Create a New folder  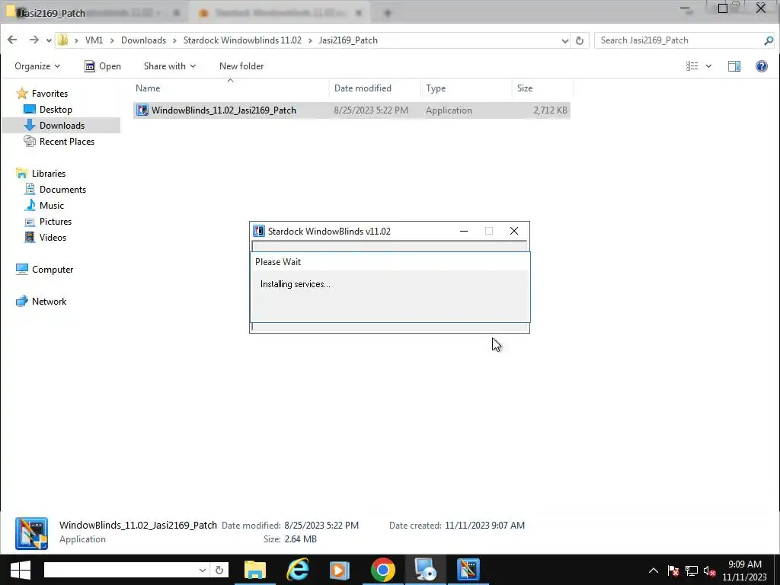click(x=241, y=66)
